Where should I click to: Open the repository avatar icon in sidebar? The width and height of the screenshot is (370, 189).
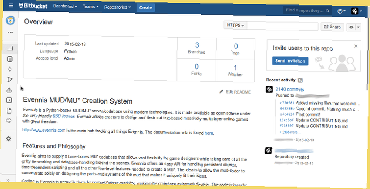10,20
